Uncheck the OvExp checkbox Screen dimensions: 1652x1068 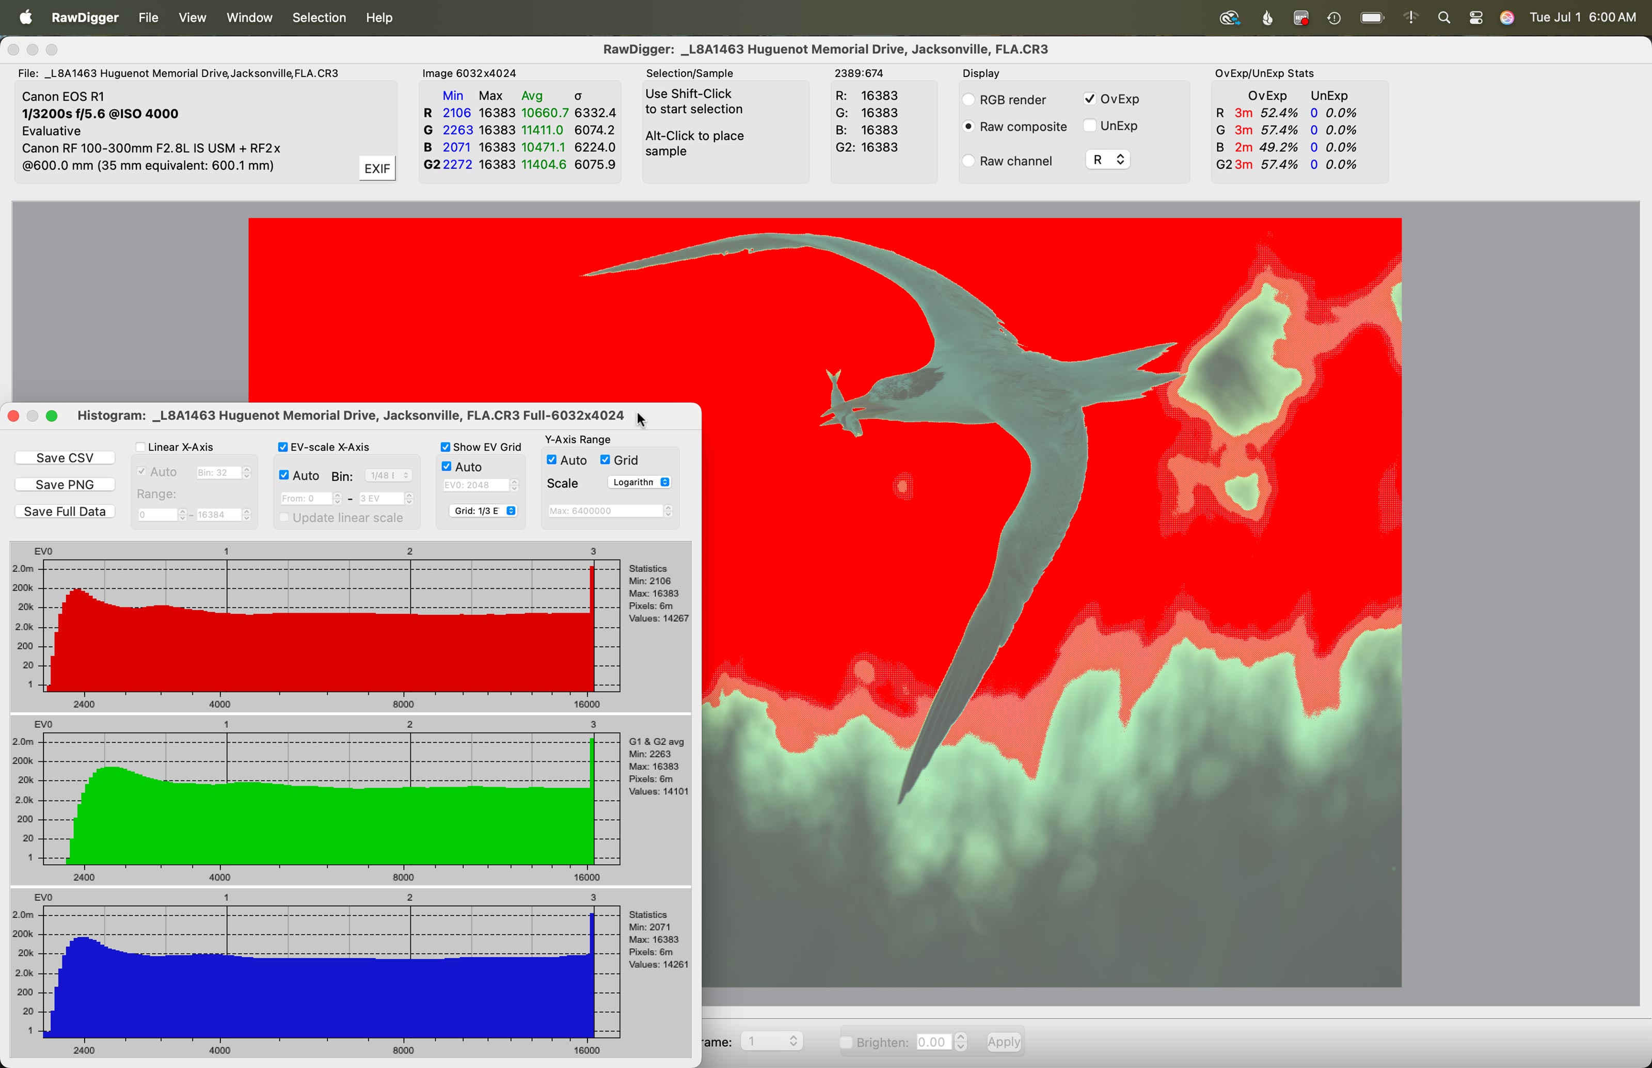pos(1089,99)
